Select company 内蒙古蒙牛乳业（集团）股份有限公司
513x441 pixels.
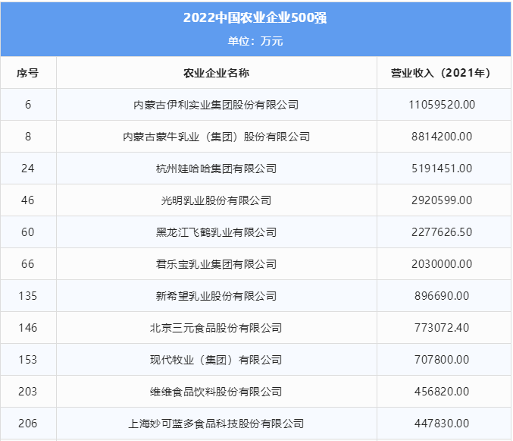216,137
